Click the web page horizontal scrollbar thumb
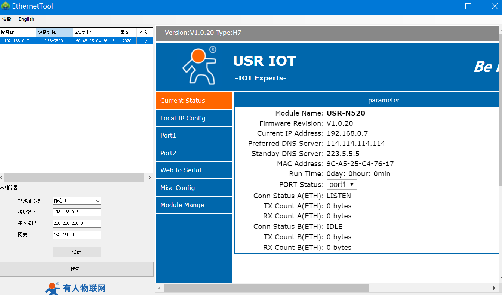 pos(266,288)
